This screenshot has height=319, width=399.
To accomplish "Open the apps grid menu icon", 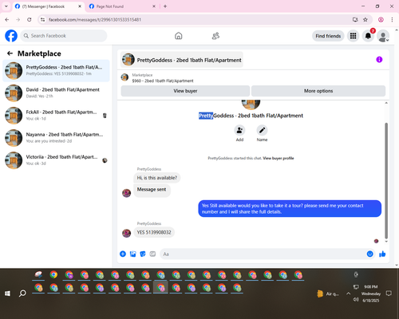I will 353,36.
